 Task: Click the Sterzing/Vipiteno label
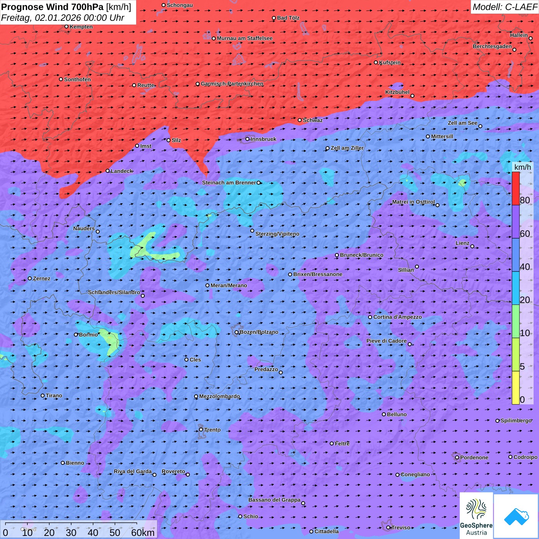(277, 234)
